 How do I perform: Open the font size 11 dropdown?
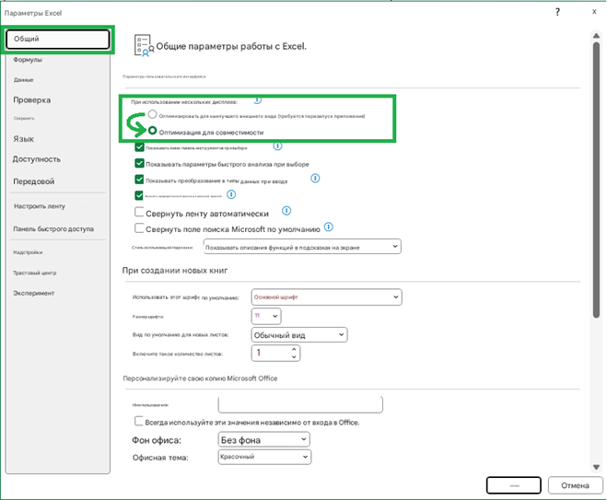[x=266, y=316]
